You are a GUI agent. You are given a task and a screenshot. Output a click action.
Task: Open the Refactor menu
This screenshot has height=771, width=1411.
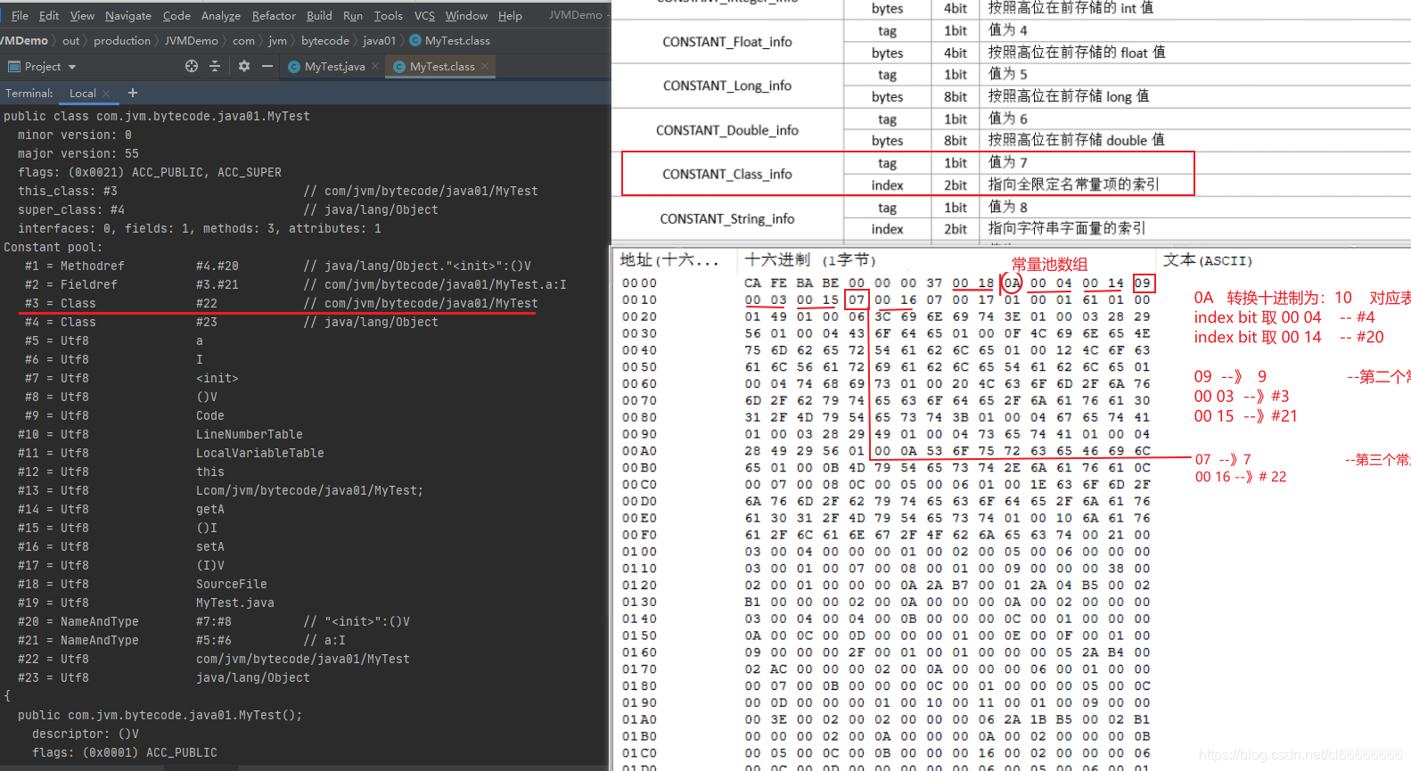[x=274, y=15]
